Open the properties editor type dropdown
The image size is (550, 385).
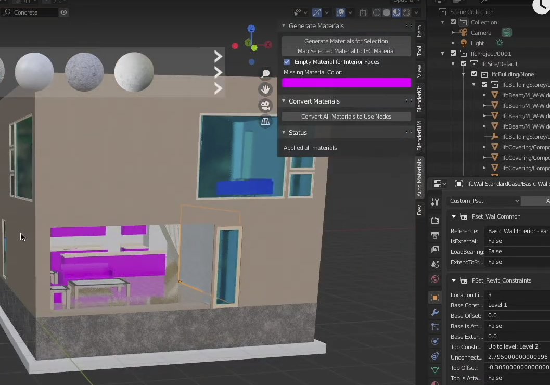click(x=440, y=184)
